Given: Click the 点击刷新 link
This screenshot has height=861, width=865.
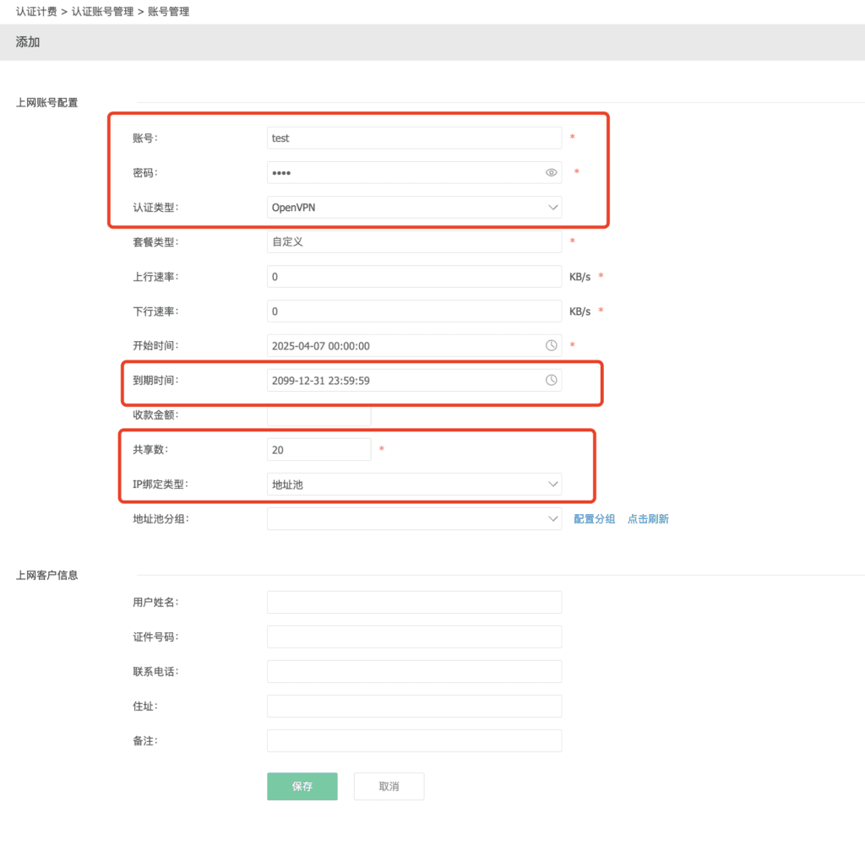Looking at the screenshot, I should tap(648, 519).
